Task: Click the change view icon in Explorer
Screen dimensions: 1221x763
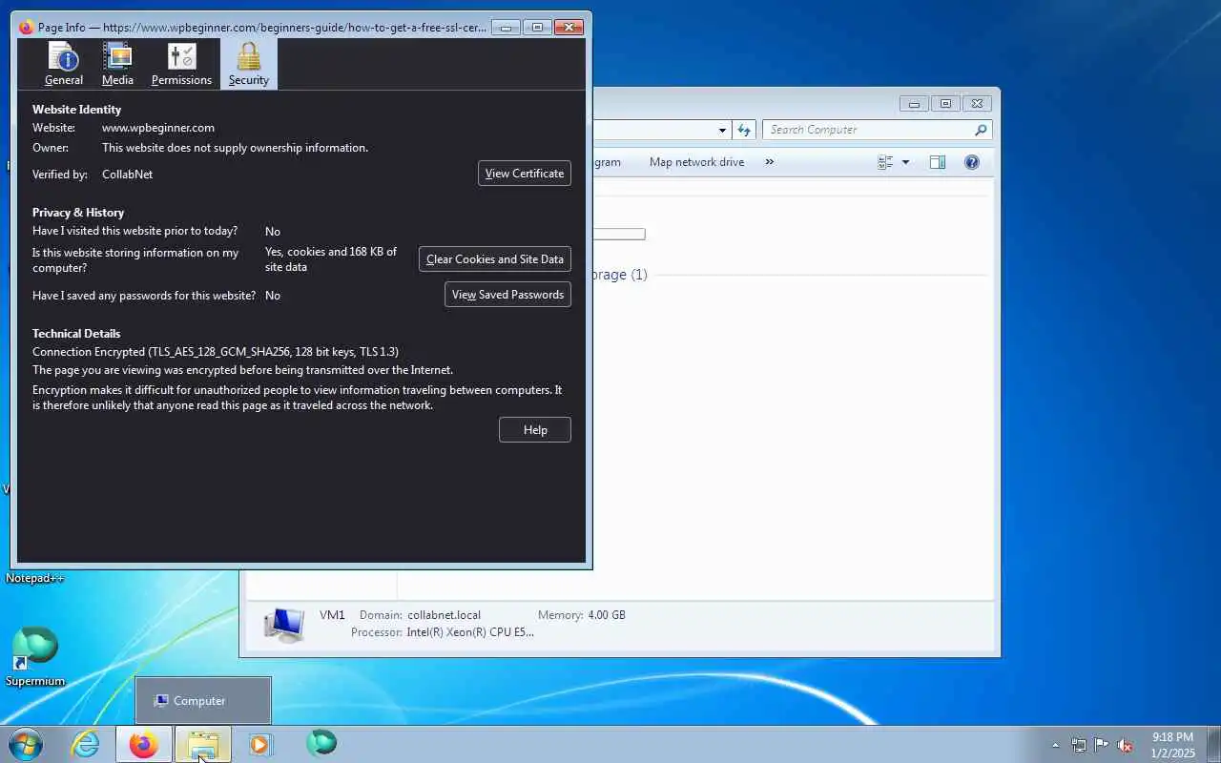Action: (885, 162)
